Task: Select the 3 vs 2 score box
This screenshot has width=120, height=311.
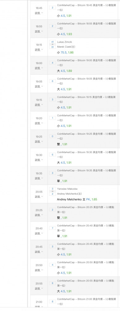Action: coord(52,191)
